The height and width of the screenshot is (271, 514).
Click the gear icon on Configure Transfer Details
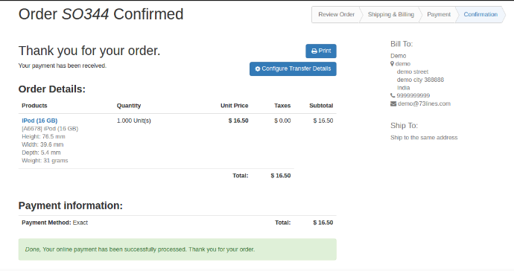click(x=258, y=68)
